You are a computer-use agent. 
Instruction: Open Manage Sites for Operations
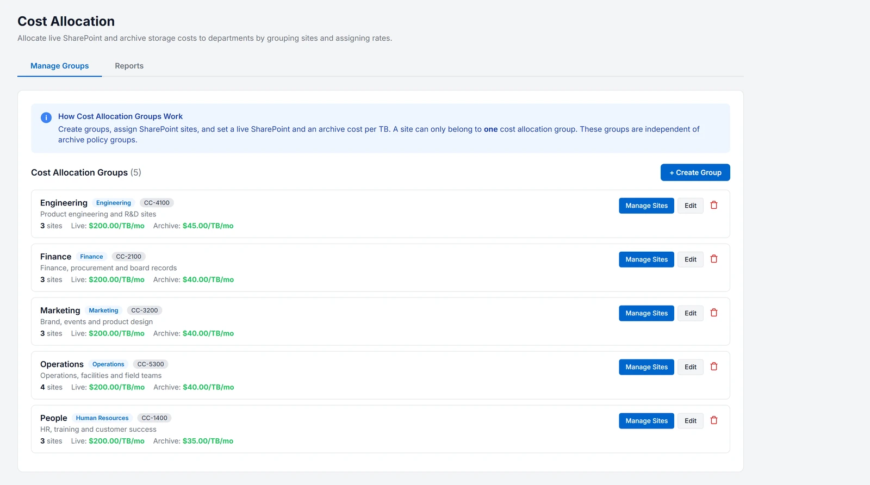click(647, 367)
